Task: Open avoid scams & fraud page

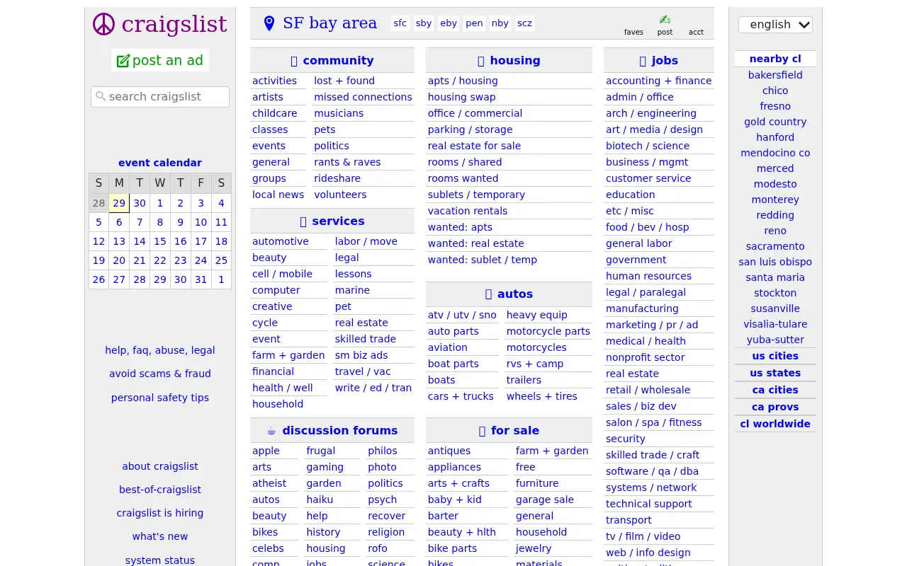Action: point(160,374)
